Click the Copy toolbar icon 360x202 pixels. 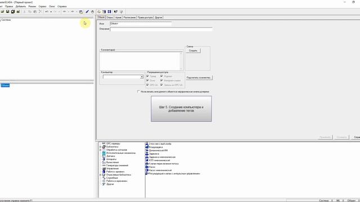[x=30, y=12]
